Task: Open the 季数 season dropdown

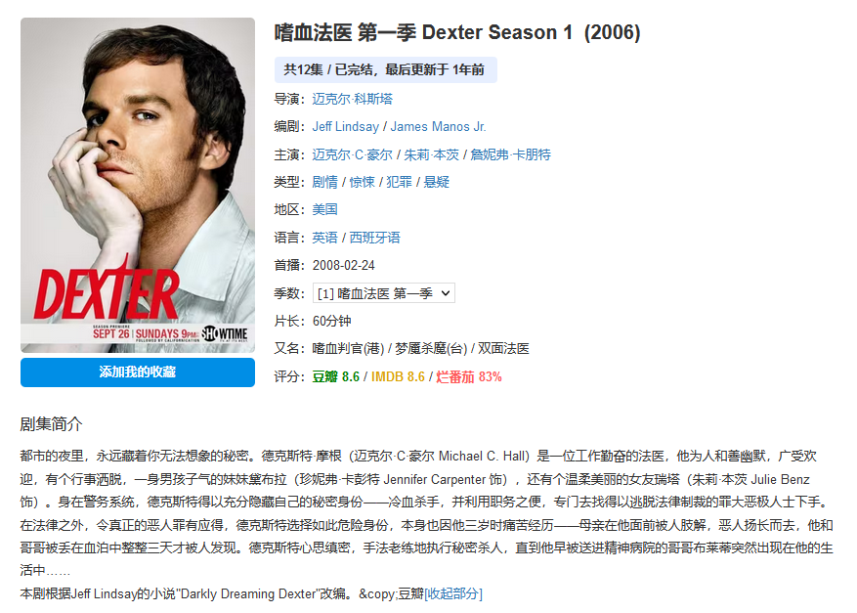Action: click(384, 293)
